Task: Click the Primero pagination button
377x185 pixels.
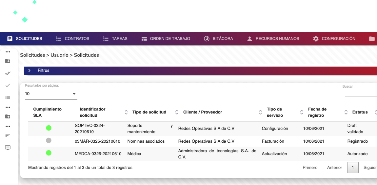Action: [310, 168]
